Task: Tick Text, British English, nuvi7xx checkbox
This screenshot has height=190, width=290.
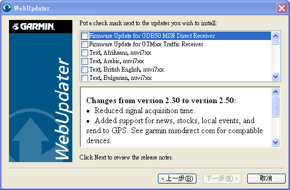Action: point(85,69)
